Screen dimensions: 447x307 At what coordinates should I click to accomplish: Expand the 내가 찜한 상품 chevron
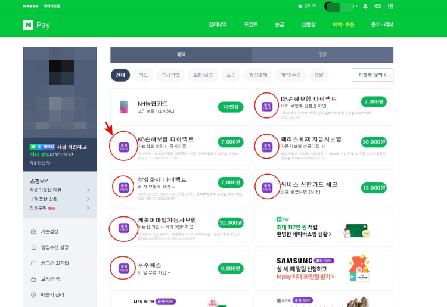pos(88,199)
